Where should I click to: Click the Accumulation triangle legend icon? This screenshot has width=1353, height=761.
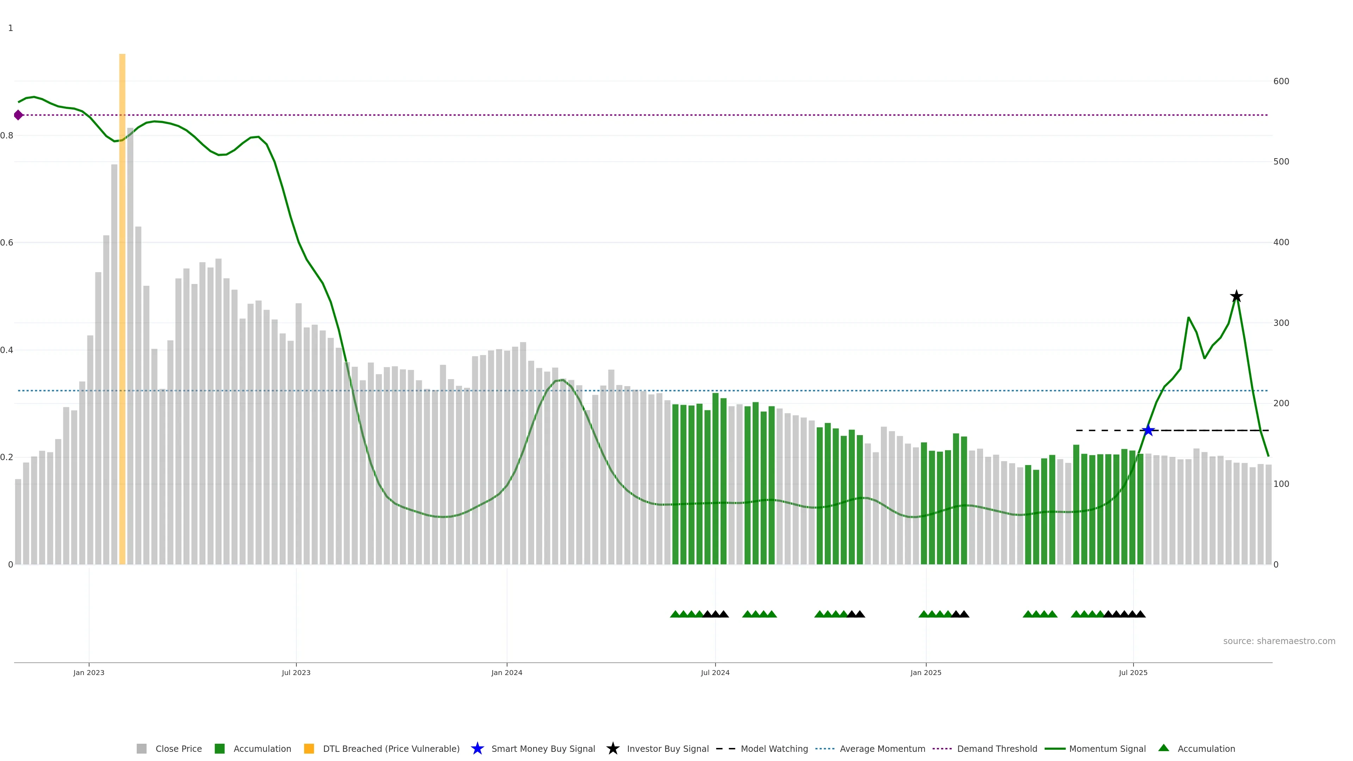(x=1163, y=748)
